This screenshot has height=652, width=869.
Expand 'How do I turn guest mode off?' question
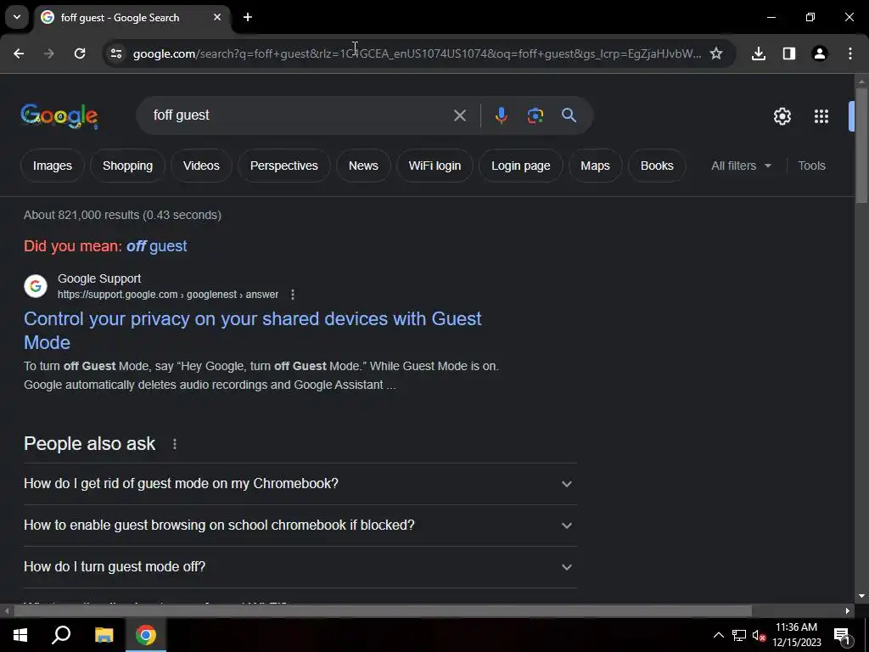[300, 566]
